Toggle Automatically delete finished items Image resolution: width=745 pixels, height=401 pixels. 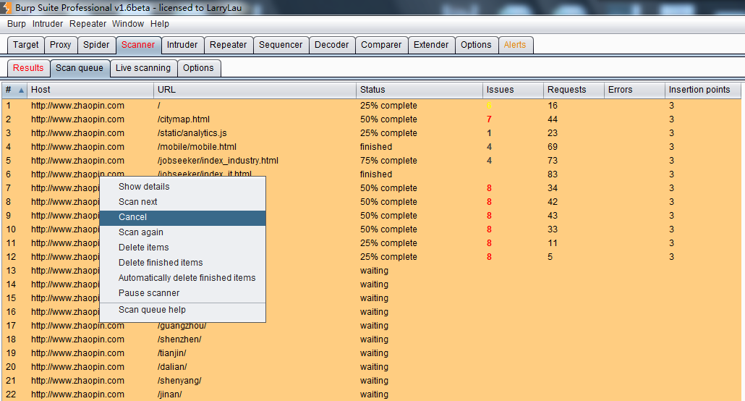click(x=187, y=278)
